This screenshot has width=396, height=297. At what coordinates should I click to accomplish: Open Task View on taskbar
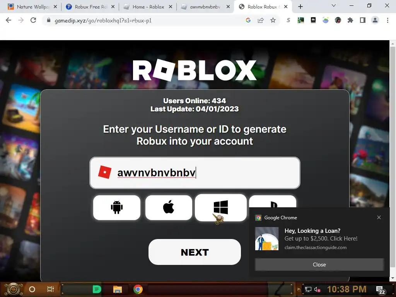tap(51, 289)
